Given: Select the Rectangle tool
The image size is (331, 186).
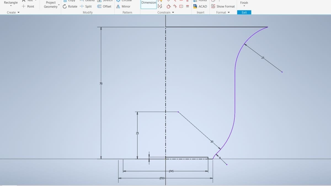Looking at the screenshot, I should [10, 2].
